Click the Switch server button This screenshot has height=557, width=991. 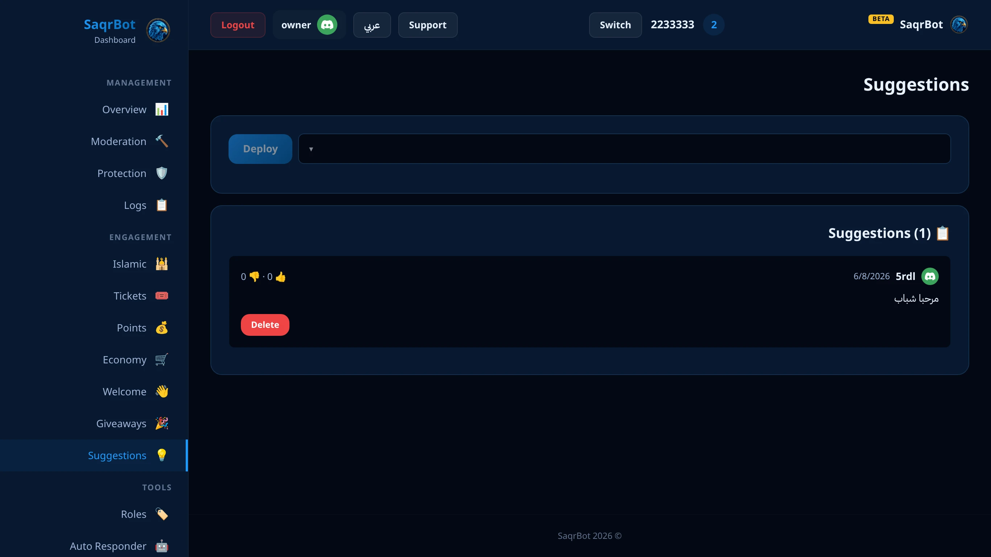[x=615, y=25]
